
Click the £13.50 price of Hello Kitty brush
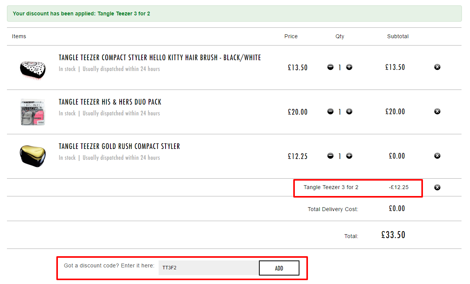(x=298, y=68)
